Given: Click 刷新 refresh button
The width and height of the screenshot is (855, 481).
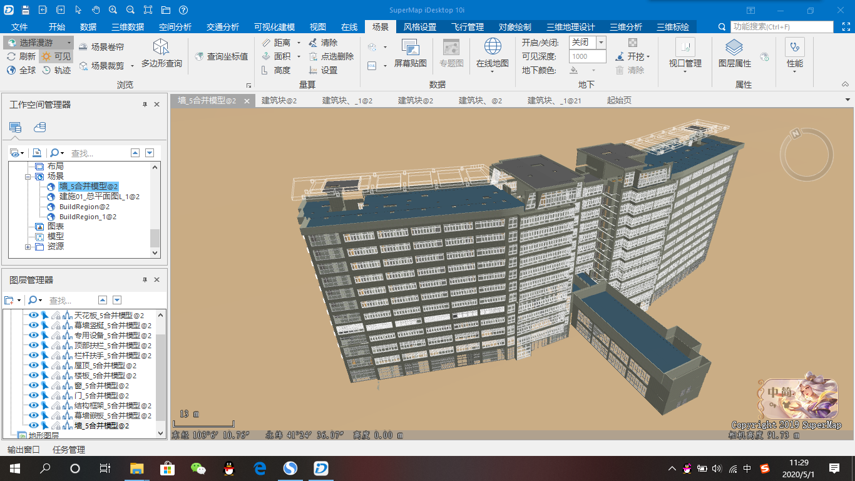Looking at the screenshot, I should point(21,56).
